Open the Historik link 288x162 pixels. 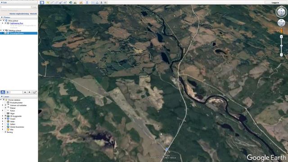(33, 13)
